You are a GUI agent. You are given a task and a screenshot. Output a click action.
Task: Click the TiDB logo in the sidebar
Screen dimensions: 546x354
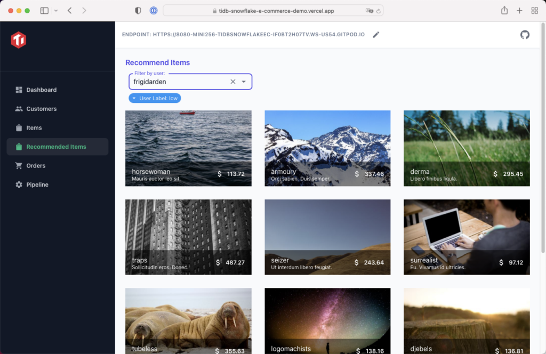[x=18, y=40]
